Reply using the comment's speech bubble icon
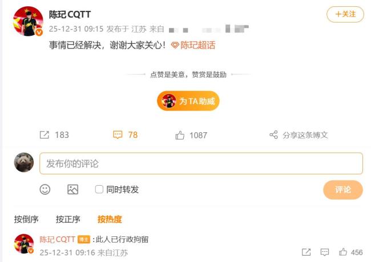This screenshot has height=262, width=371. [x=325, y=252]
